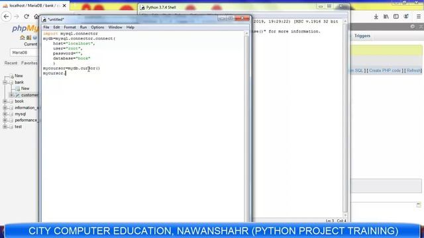
Task: Open the Edit menu in untitled editor
Action: click(x=56, y=27)
